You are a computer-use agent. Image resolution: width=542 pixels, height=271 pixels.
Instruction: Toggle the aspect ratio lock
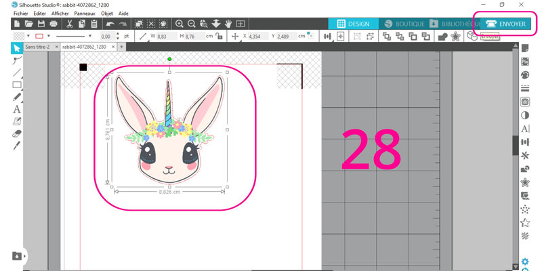point(221,36)
